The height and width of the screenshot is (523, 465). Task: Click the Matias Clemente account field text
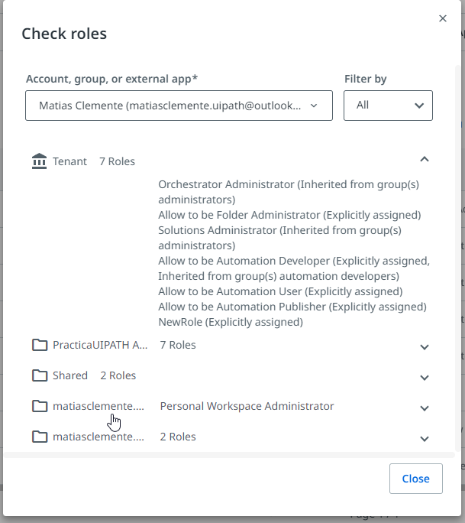[170, 106]
